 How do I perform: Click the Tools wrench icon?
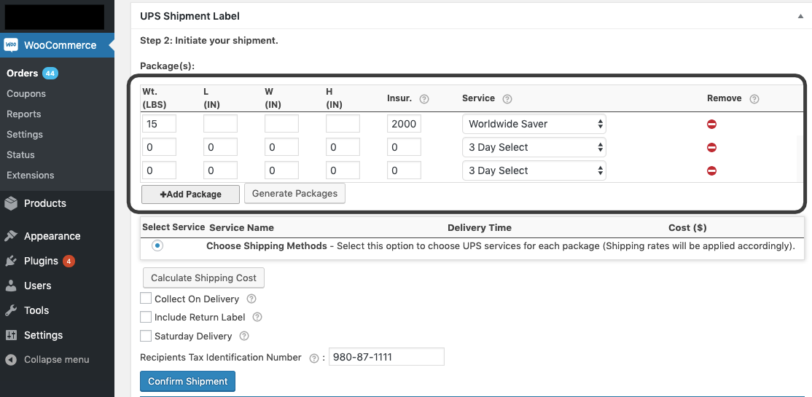point(11,310)
